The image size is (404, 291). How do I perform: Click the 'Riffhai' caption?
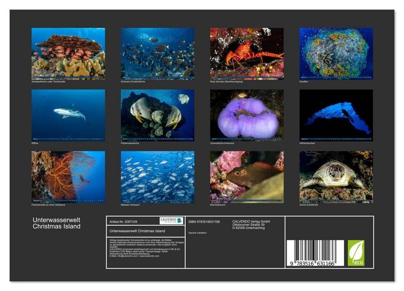35,143
